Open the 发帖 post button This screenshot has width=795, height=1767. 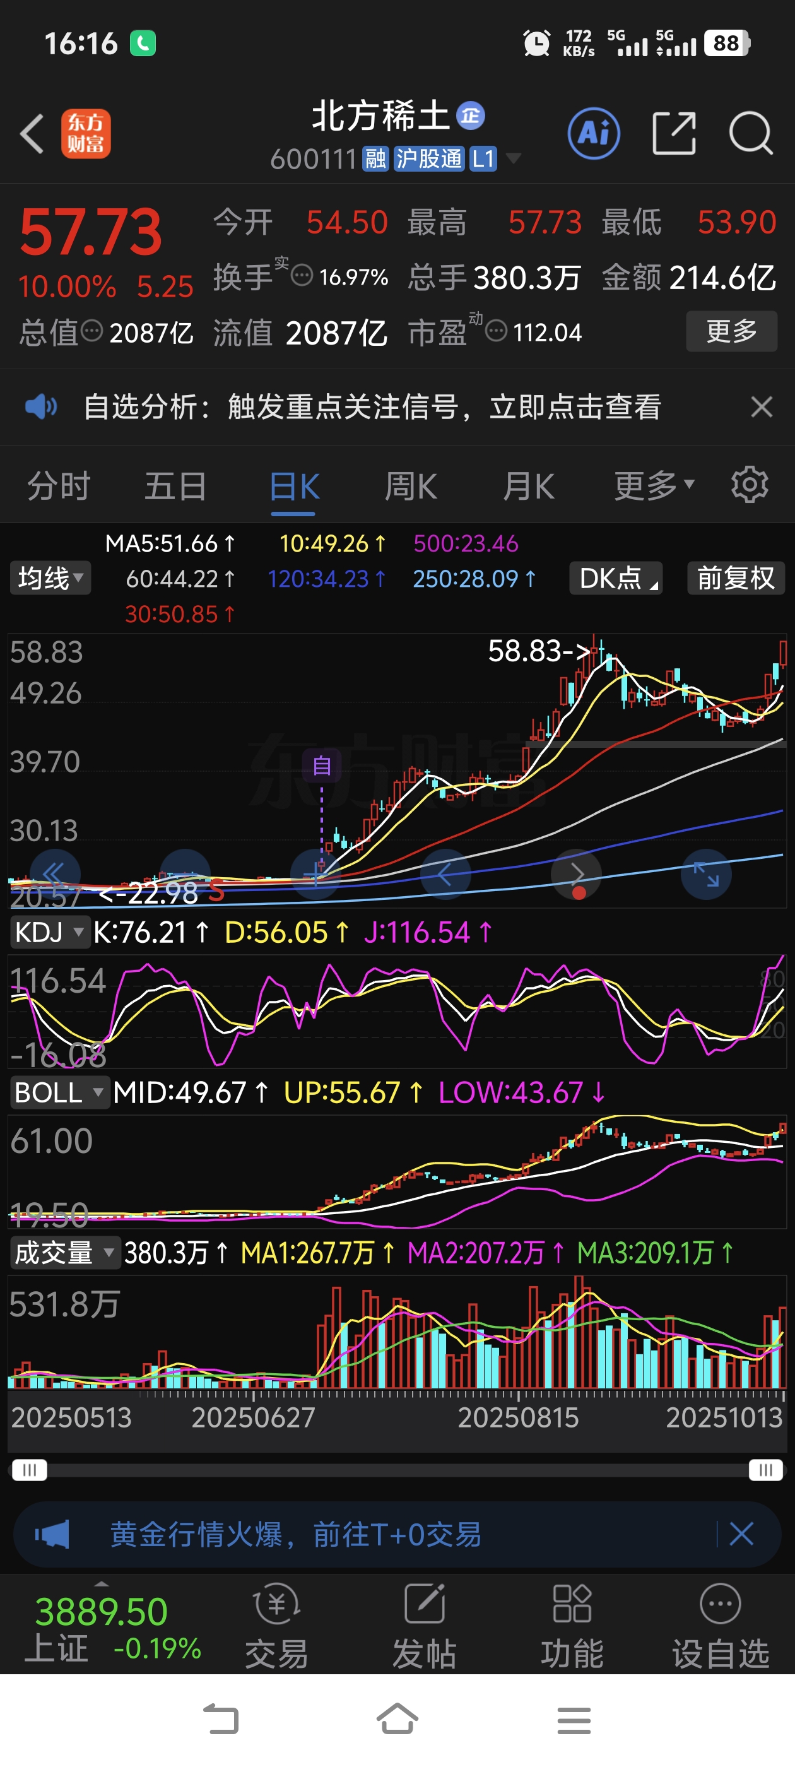425,1627
